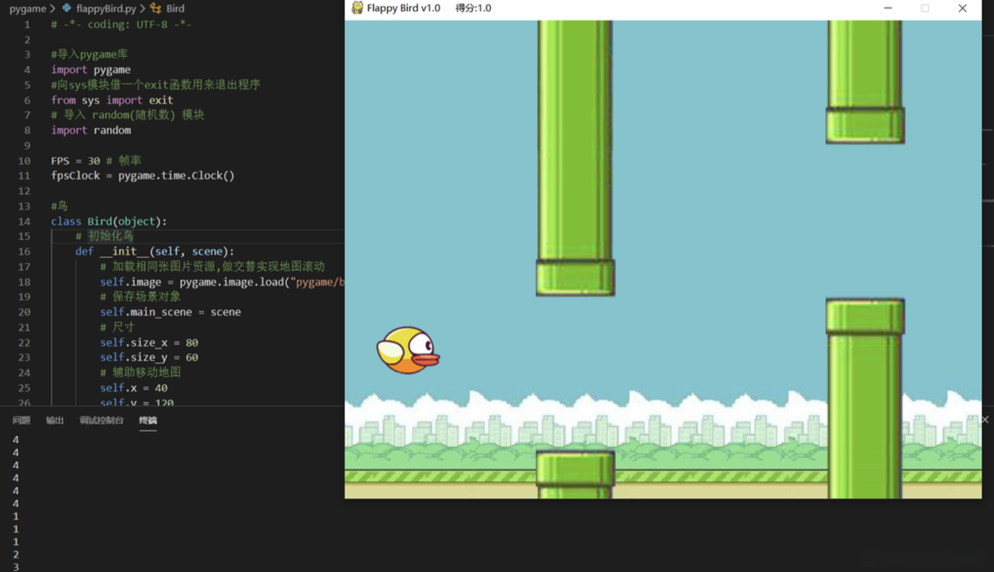Screen dimensions: 994x572
Task: Click the # 辅助移动地图 comment
Action: 140,372
